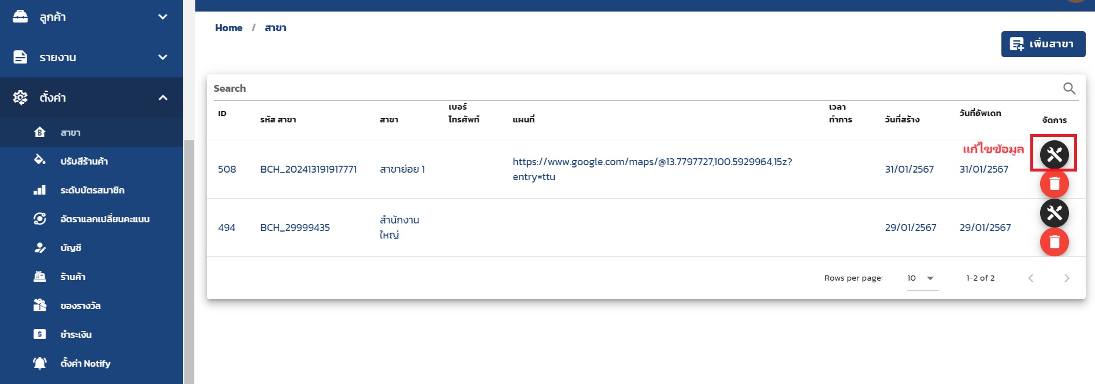
Task: Select the สาขาย่อย 1 branch name cell
Action: point(402,169)
